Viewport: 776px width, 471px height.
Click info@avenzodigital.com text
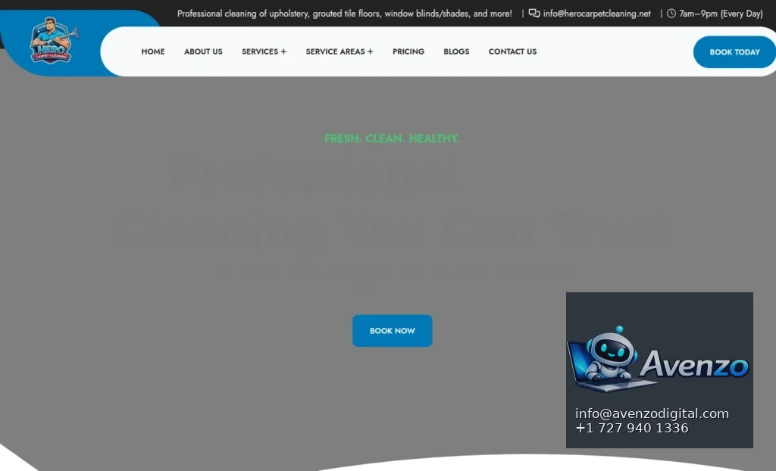652,413
